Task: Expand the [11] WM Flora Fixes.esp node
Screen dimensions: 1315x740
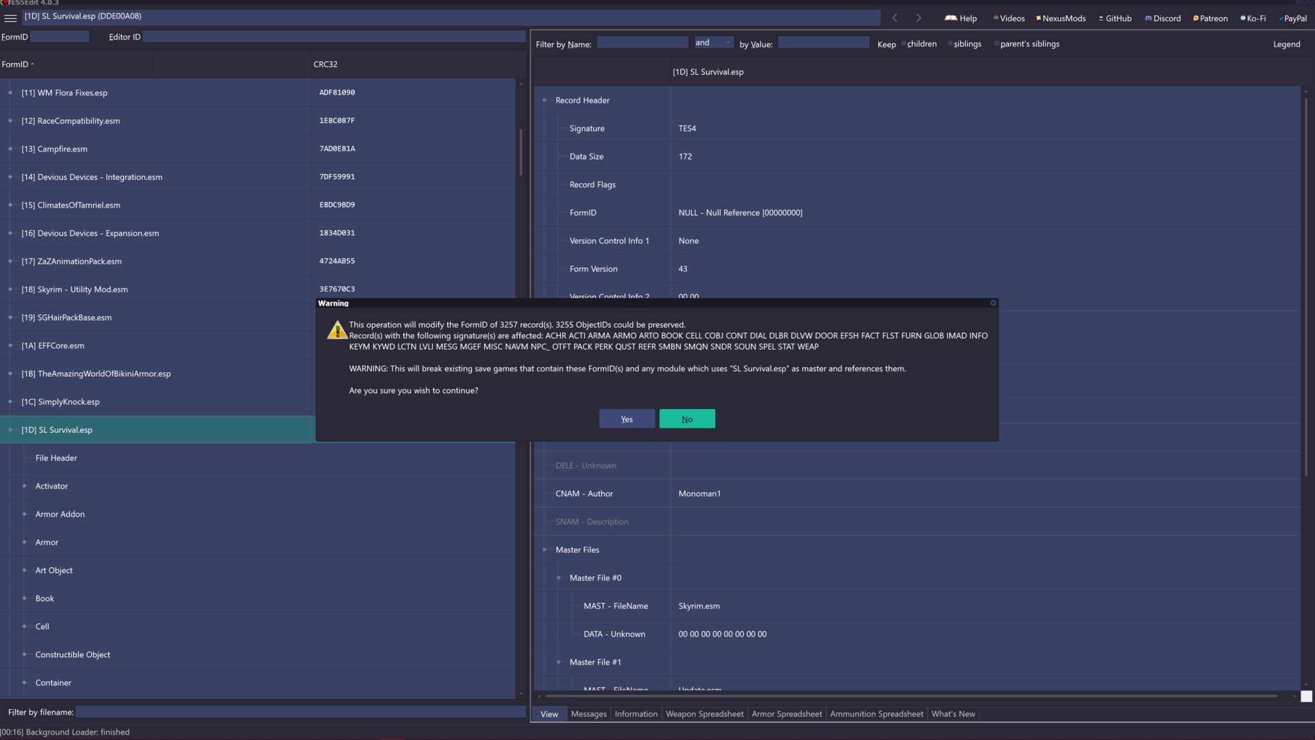Action: point(10,92)
